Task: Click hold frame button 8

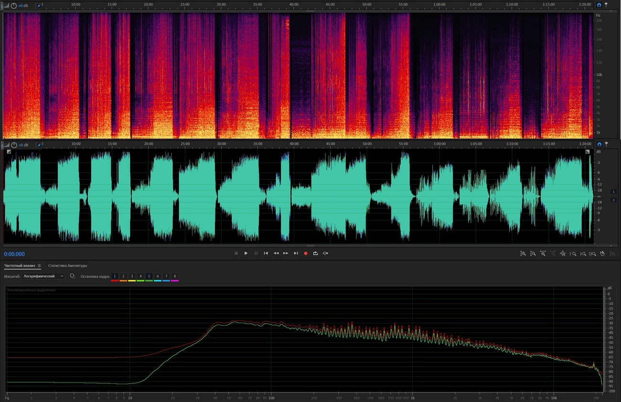Action: (x=175, y=276)
